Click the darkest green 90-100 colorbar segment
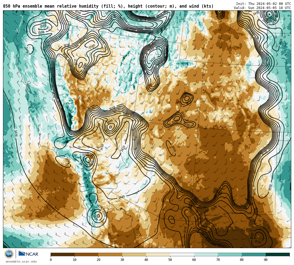 pyautogui.click(x=278, y=254)
